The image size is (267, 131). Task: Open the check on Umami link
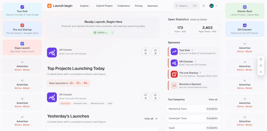[x=199, y=19]
